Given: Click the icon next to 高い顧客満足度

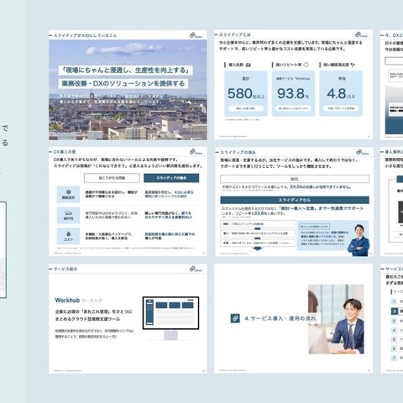Looking at the screenshot, I should pyautogui.click(x=353, y=65).
